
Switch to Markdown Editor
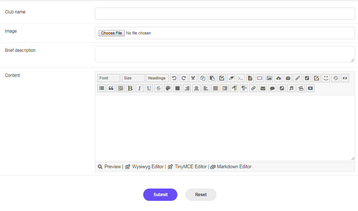[x=231, y=167]
